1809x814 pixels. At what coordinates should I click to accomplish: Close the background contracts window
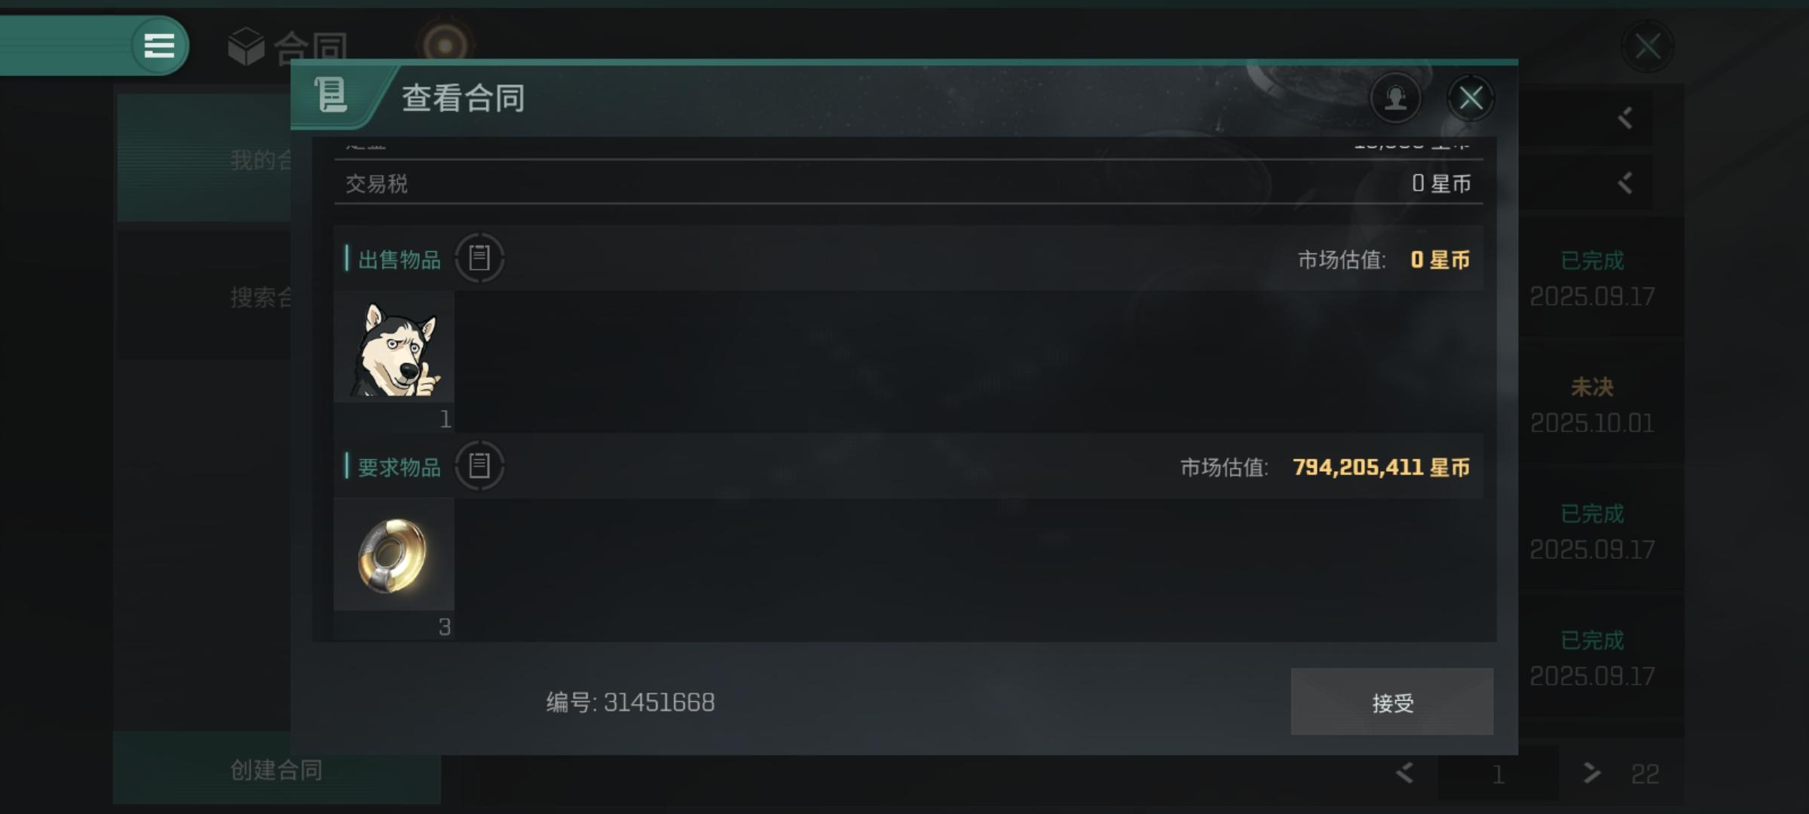[1647, 47]
